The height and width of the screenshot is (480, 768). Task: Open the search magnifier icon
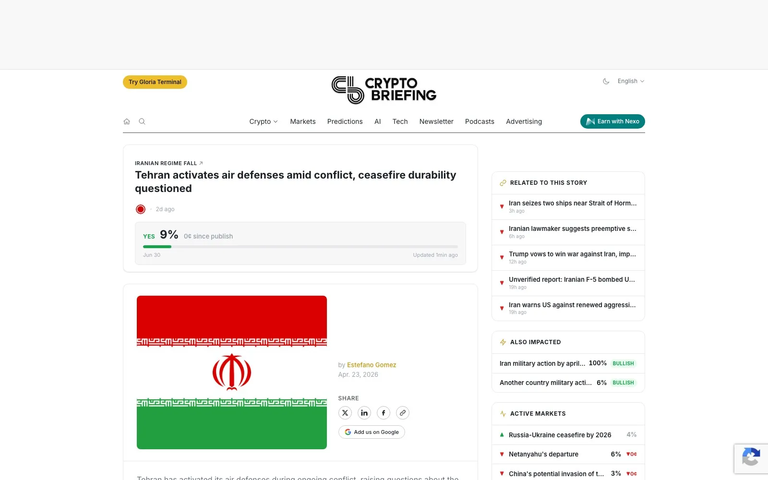click(x=142, y=121)
